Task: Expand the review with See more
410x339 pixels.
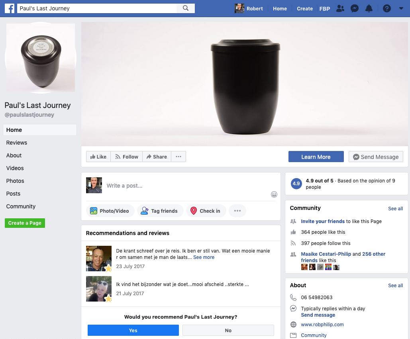Action: tap(204, 257)
